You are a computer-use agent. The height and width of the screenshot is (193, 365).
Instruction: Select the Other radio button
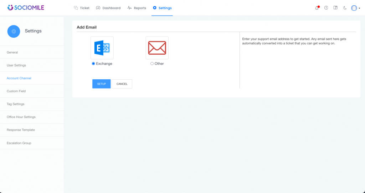coord(152,64)
